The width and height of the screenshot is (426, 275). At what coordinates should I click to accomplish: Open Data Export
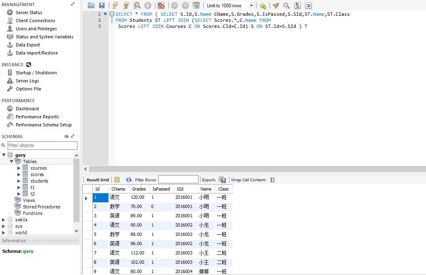[x=28, y=45]
